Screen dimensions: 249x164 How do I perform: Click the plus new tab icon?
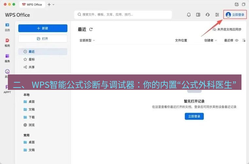coord(49,5)
